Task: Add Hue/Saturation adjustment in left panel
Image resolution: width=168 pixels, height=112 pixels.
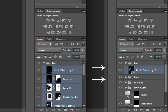Action: coord(45,27)
